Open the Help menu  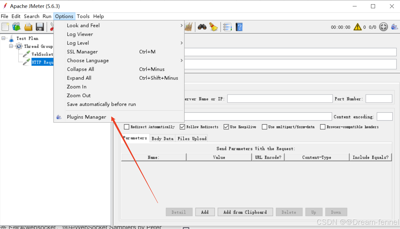coord(99,16)
